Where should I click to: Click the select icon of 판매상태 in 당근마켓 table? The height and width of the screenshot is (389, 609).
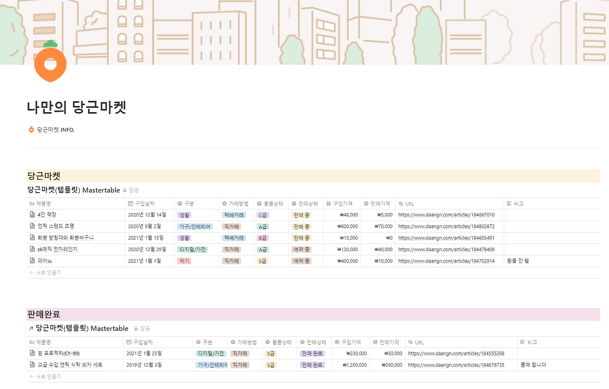294,204
